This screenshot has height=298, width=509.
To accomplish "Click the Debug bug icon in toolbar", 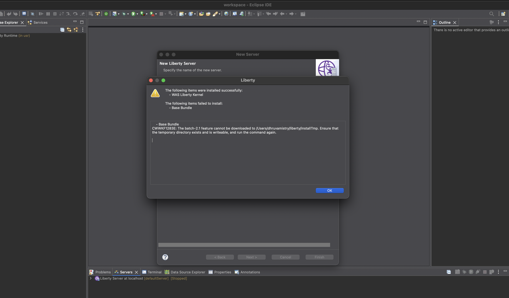I will 124,14.
